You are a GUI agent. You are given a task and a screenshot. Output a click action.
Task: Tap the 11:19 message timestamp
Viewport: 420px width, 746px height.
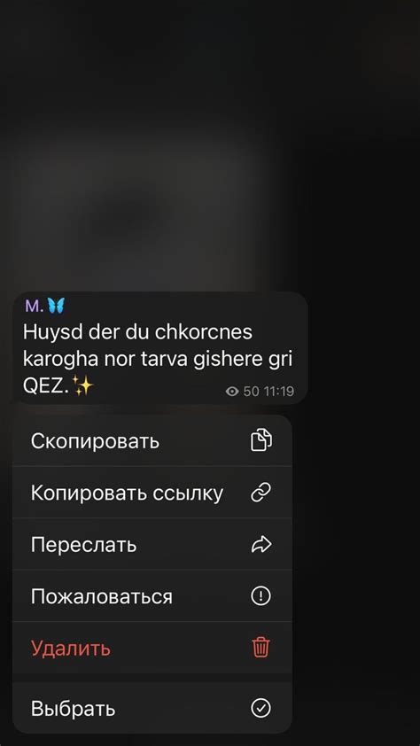click(279, 392)
